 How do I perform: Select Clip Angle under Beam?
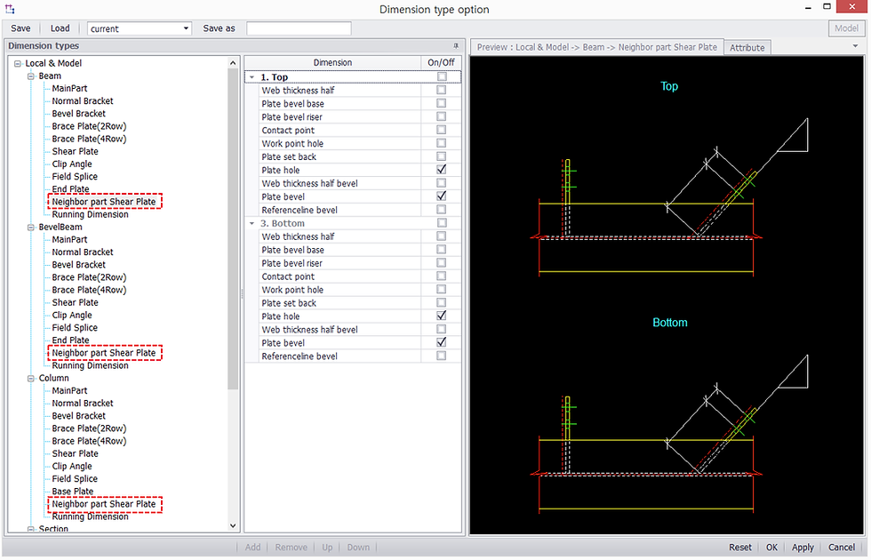(72, 164)
